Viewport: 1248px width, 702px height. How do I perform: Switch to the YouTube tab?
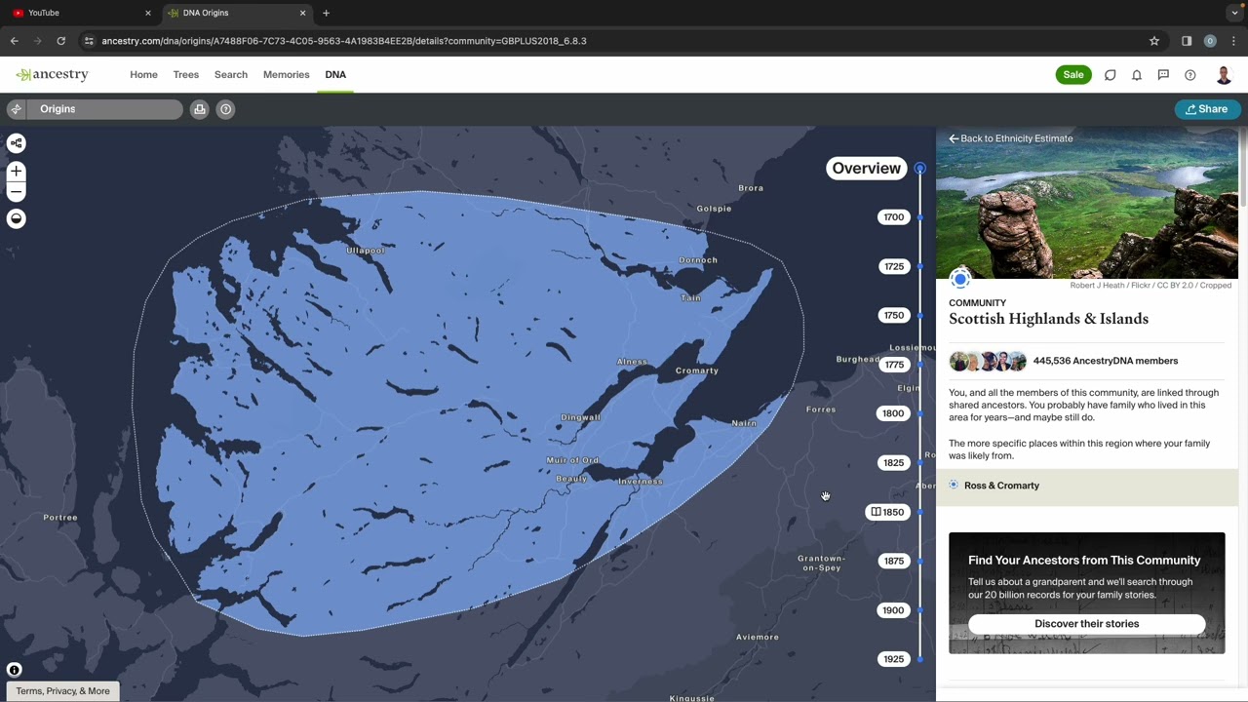tap(81, 13)
